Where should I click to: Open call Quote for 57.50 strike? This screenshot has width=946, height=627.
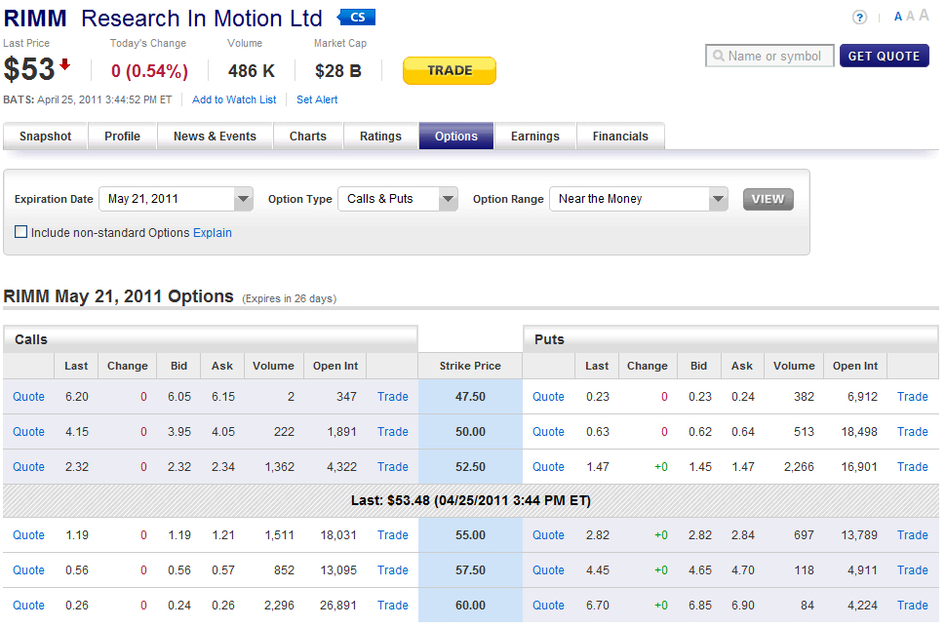click(28, 569)
